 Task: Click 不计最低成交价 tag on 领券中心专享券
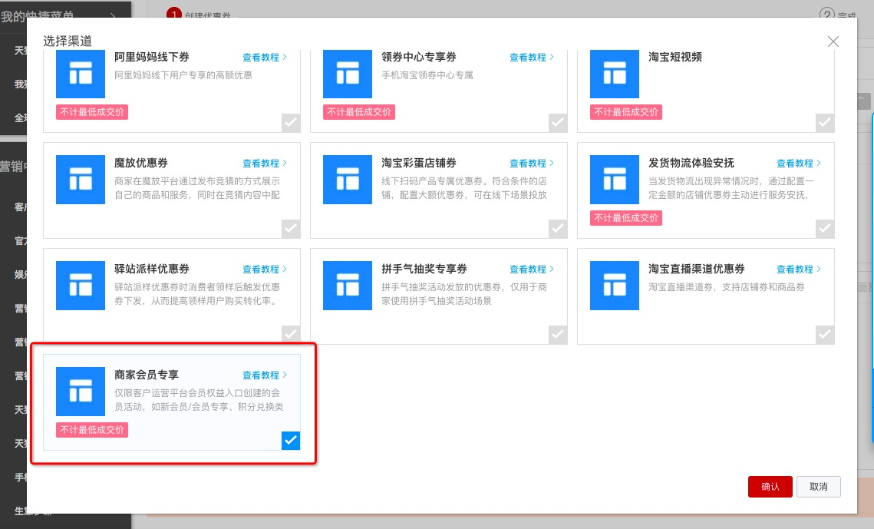(359, 112)
